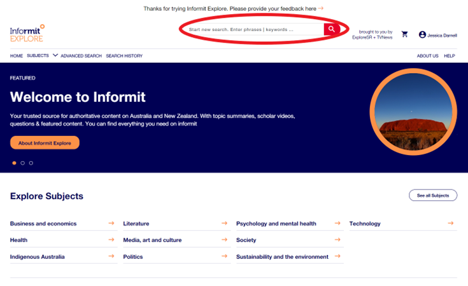
Task: Open the shopping cart icon
Action: click(404, 34)
